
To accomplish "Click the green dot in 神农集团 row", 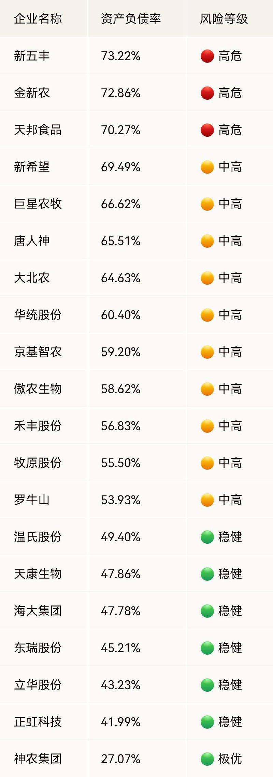I will tap(207, 759).
